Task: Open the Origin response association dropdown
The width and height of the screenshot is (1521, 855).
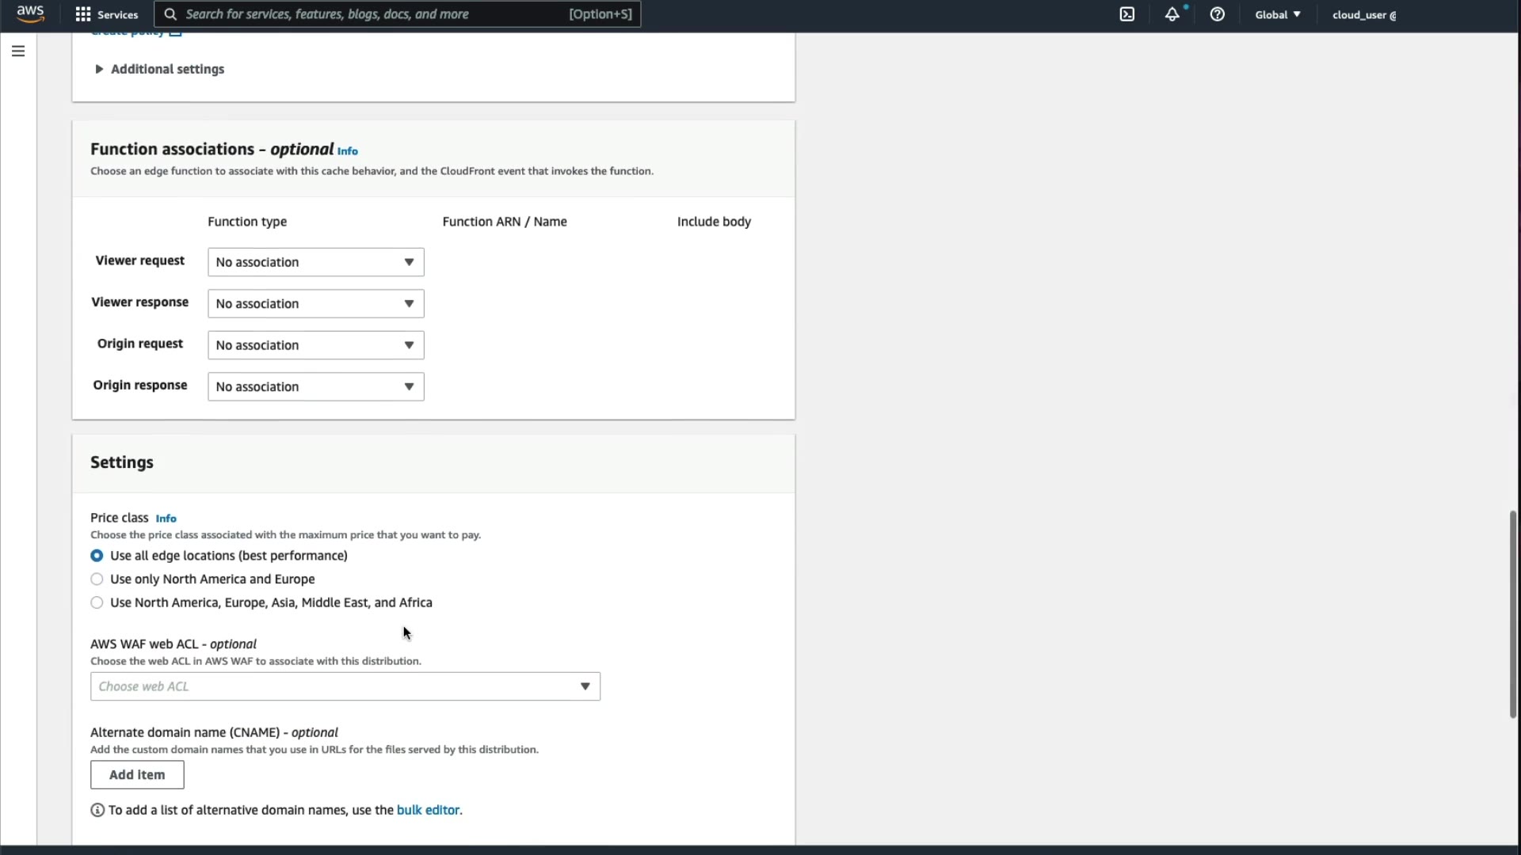Action: [x=315, y=386]
